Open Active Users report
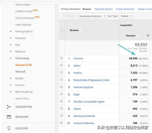152x133 pixels. pos(23,4)
